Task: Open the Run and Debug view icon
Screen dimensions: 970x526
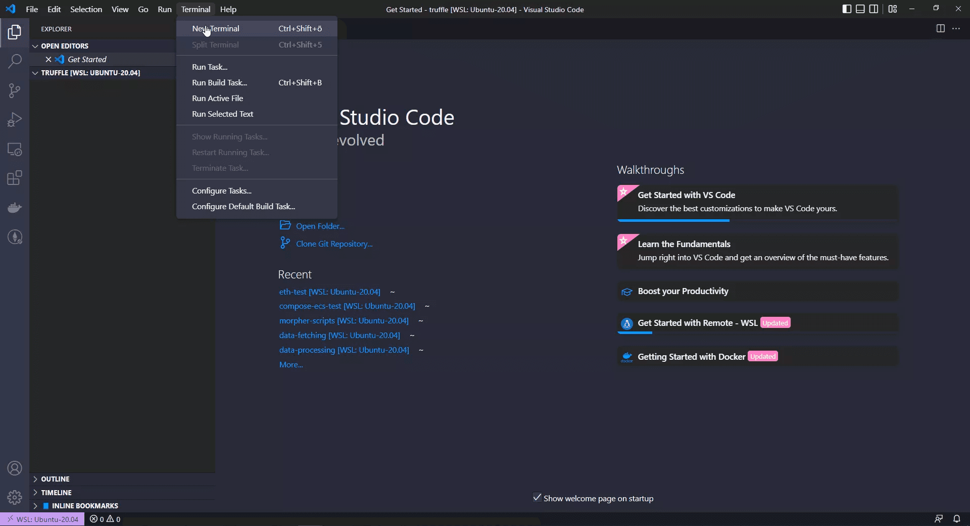Action: (15, 120)
